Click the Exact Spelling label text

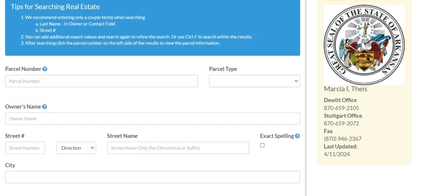277,136
